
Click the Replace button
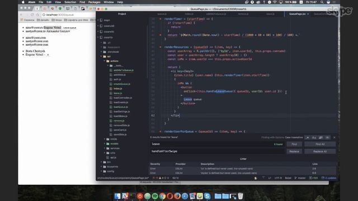(294, 151)
